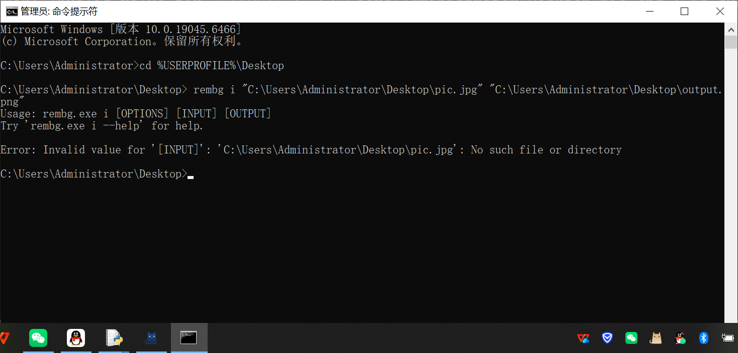Screen dimensions: 738x353
Task: Open WeChat from the taskbar
Action: click(38, 338)
